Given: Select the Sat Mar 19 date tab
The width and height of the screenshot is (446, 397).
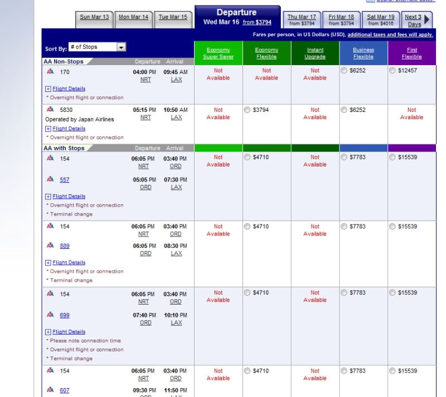Looking at the screenshot, I should click(x=380, y=17).
